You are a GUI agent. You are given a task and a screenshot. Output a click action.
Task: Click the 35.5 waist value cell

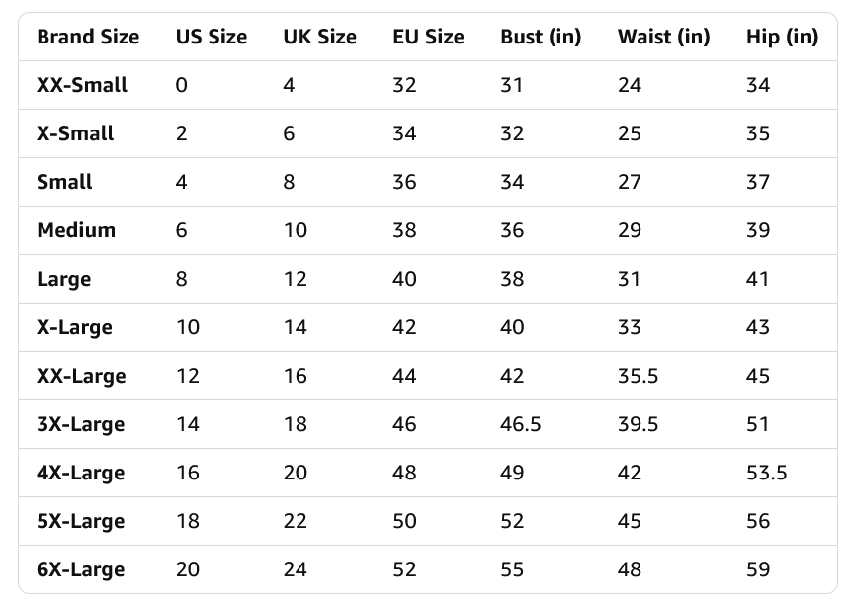tap(638, 376)
